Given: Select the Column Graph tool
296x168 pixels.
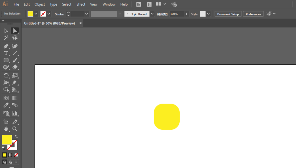Looking at the screenshot, I should click(15, 113).
